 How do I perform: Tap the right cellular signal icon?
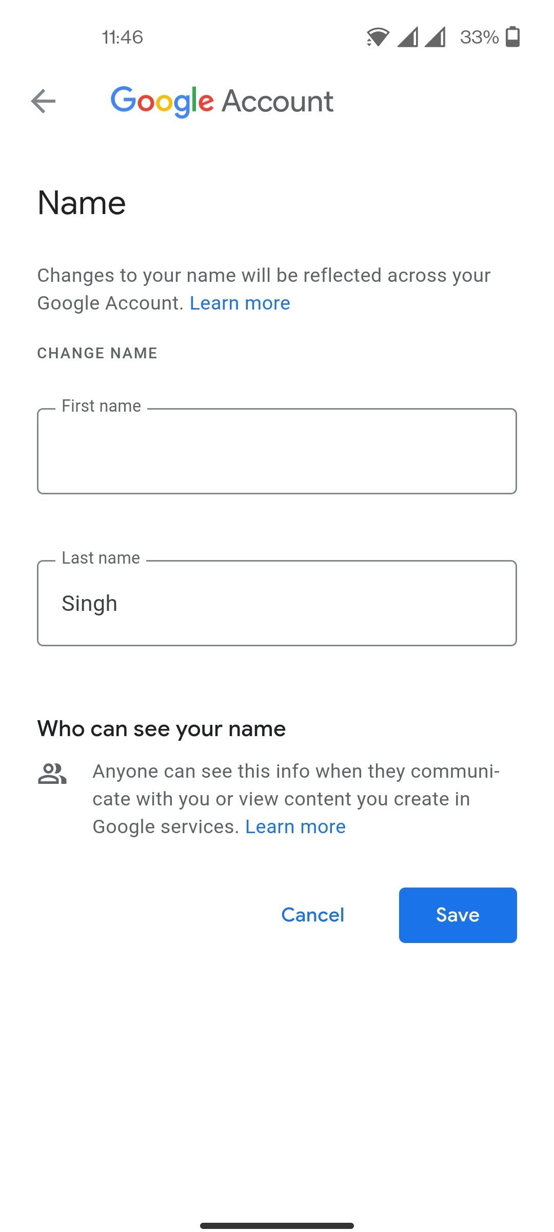(x=436, y=37)
